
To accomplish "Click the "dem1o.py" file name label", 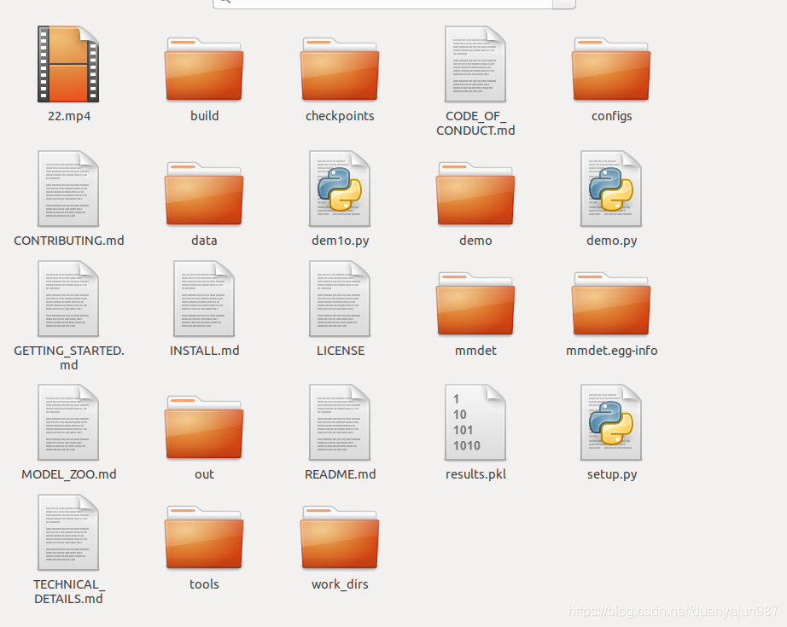I will [x=341, y=241].
